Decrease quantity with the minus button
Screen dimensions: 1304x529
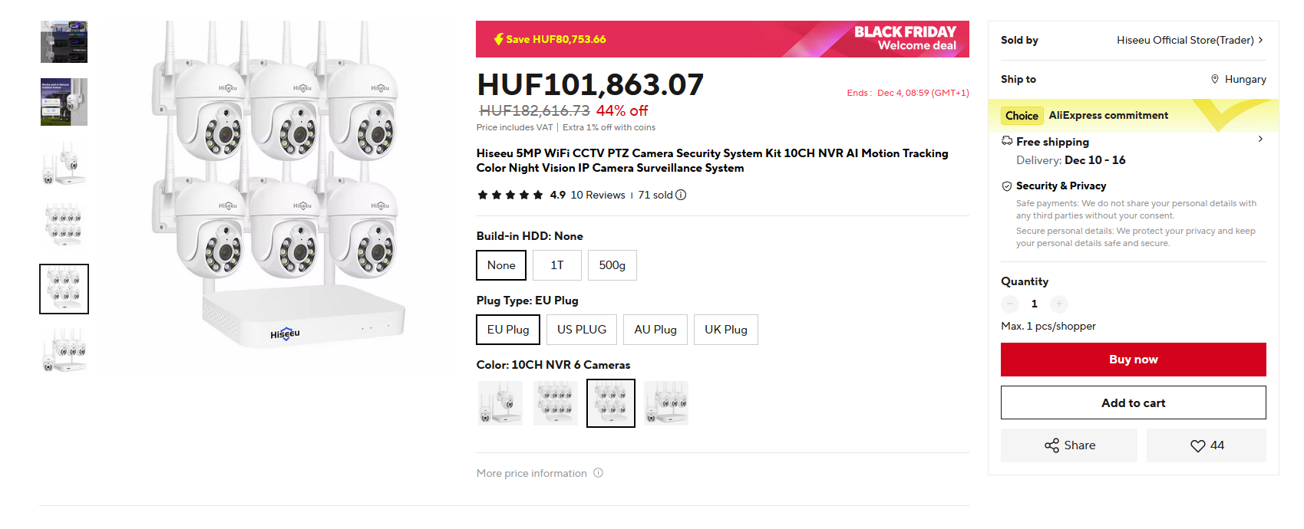coord(1010,304)
